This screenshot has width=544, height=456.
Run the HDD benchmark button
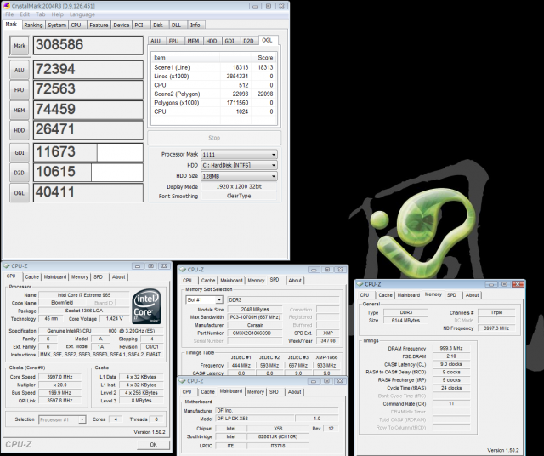tap(20, 130)
